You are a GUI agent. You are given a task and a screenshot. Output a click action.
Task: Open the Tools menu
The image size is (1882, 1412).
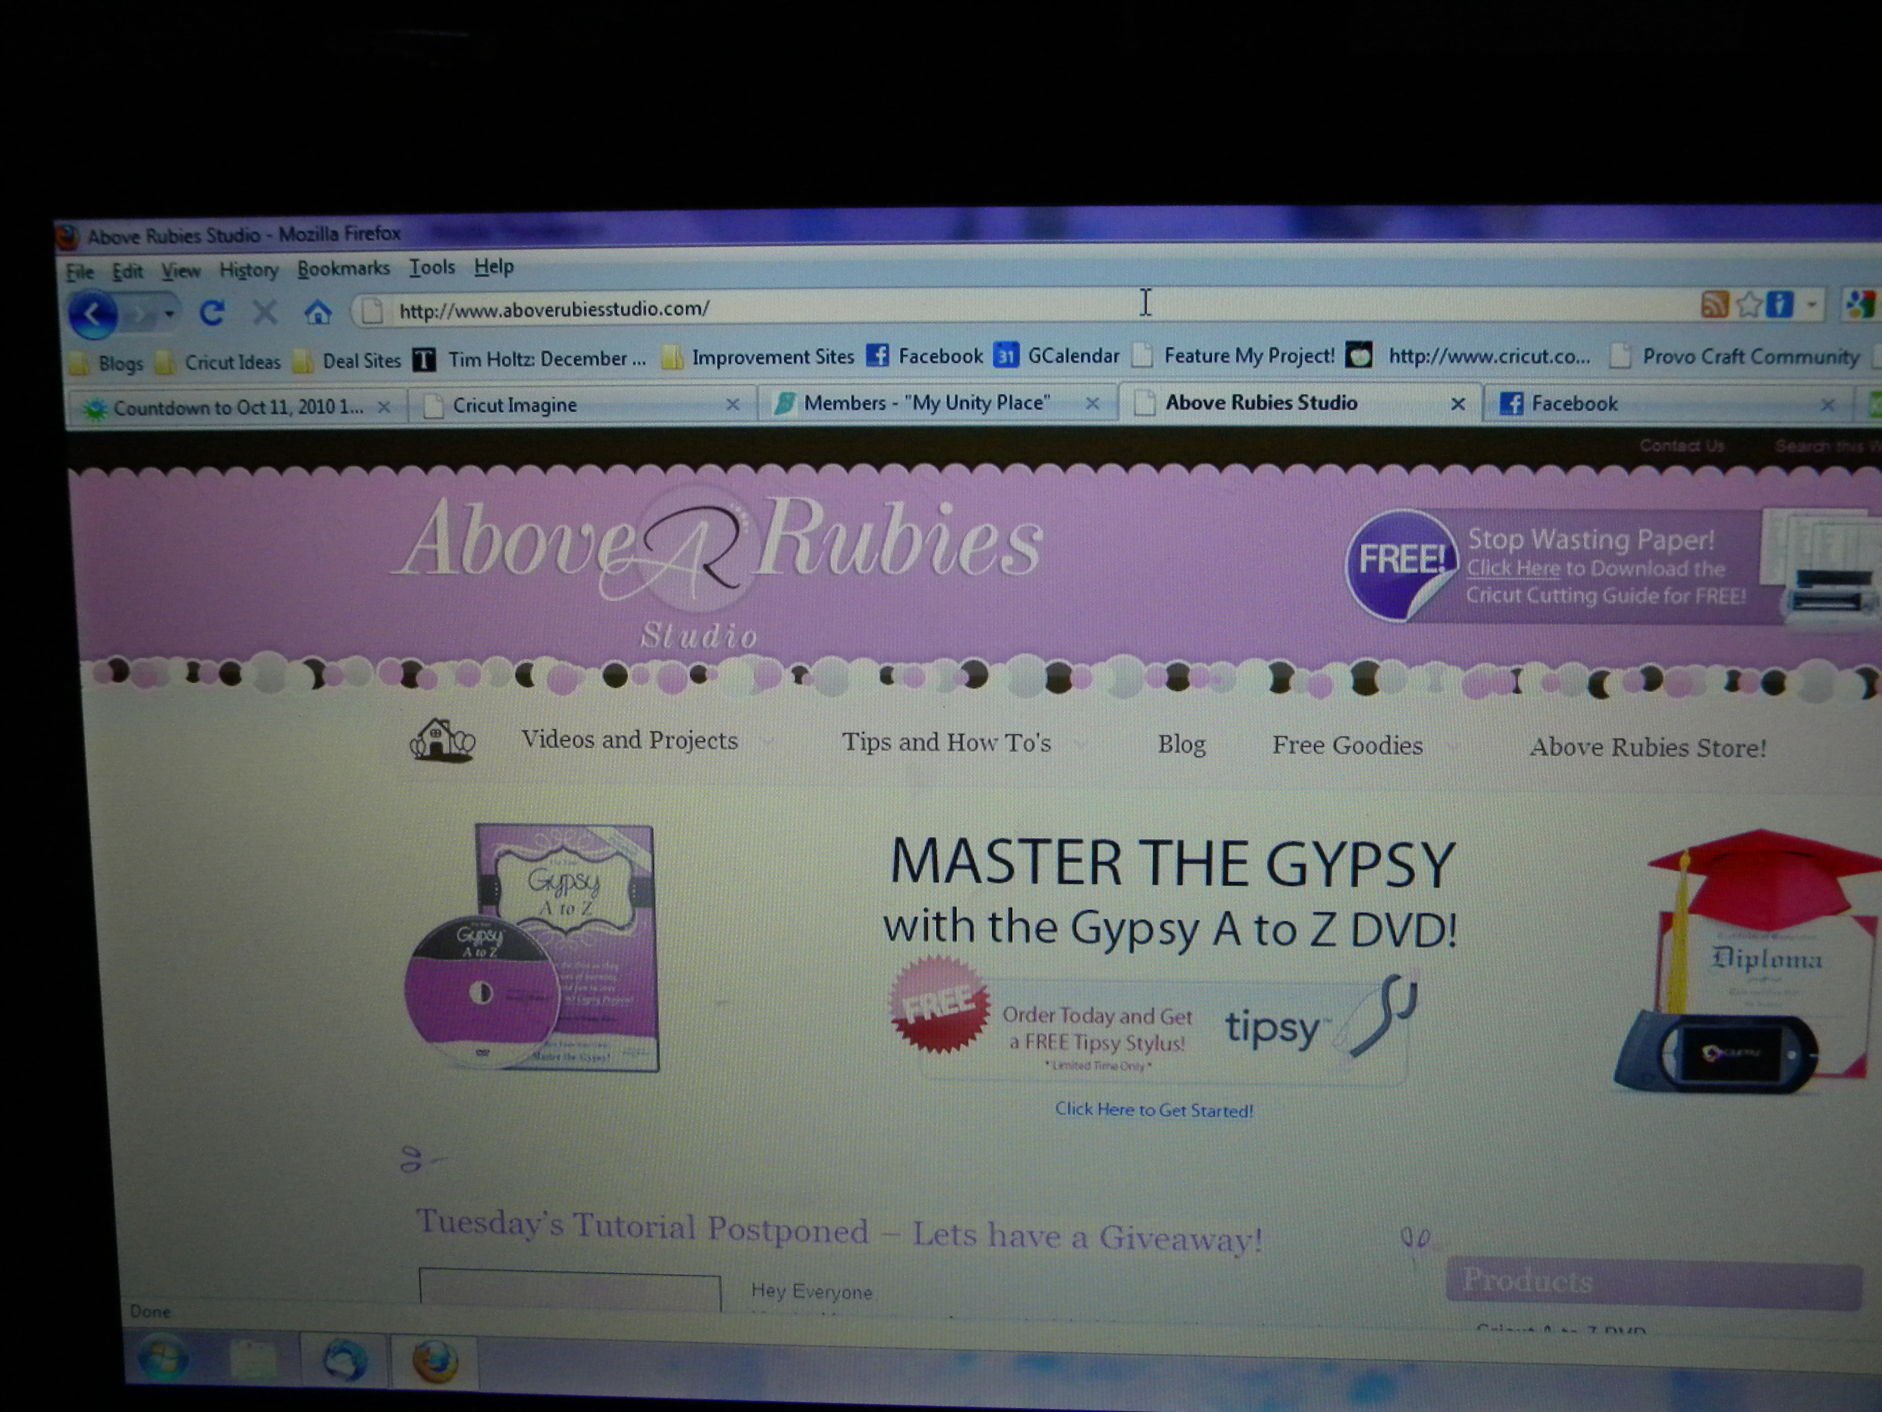[431, 268]
